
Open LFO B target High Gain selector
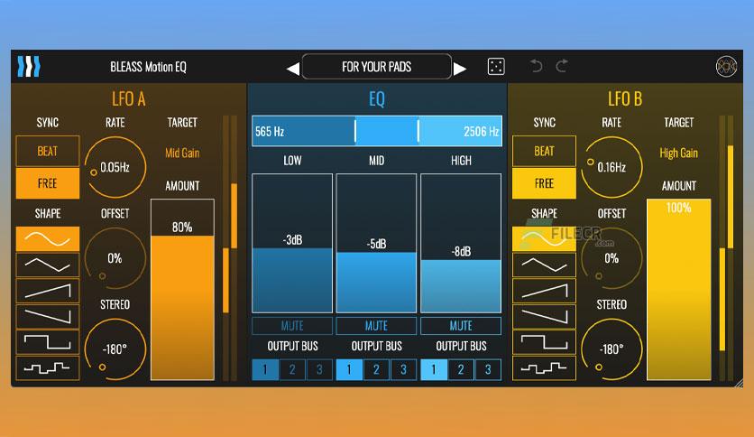tap(678, 153)
